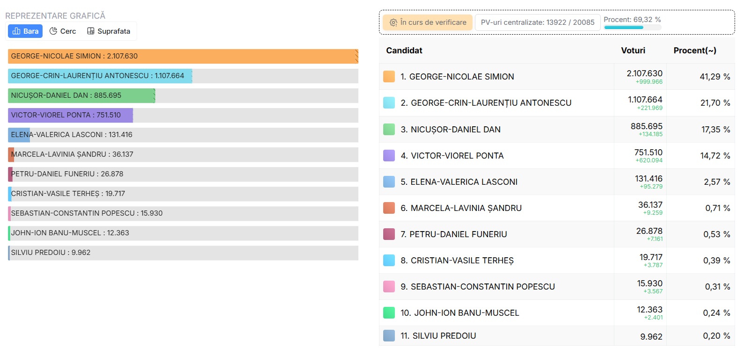Click the Voturi column header

pyautogui.click(x=633, y=51)
